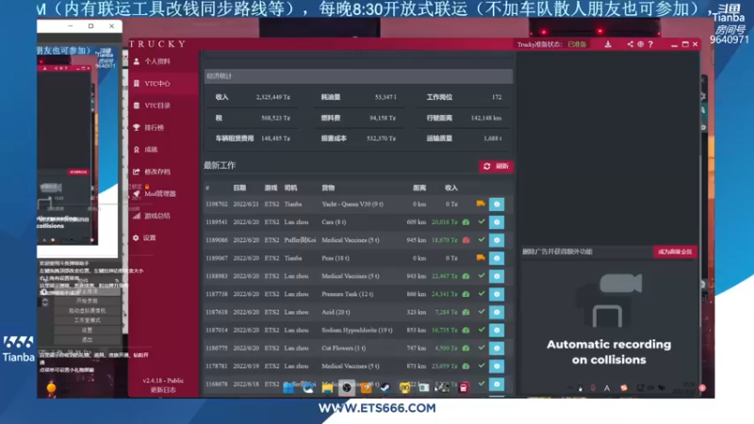Click truck status icon on Yacht job row
Image resolution: width=754 pixels, height=424 pixels.
[481, 204]
